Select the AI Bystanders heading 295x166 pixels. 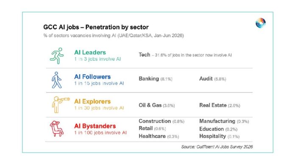click(95, 126)
